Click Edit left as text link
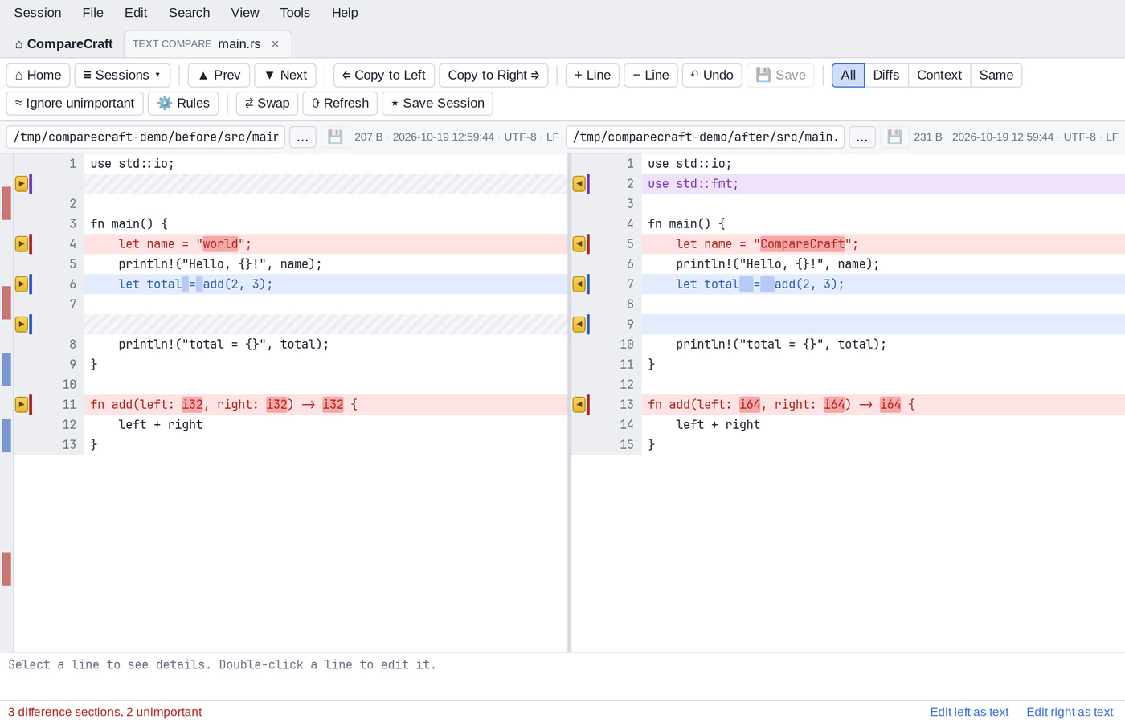The width and height of the screenshot is (1125, 723). coord(969,712)
